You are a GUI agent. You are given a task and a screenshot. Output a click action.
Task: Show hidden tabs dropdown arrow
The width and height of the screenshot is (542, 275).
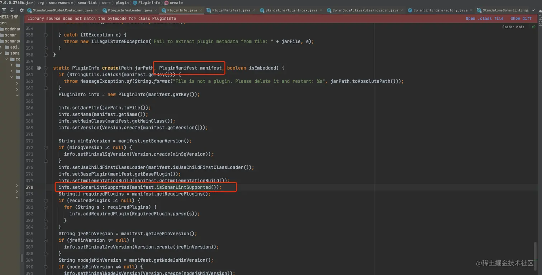(534, 10)
